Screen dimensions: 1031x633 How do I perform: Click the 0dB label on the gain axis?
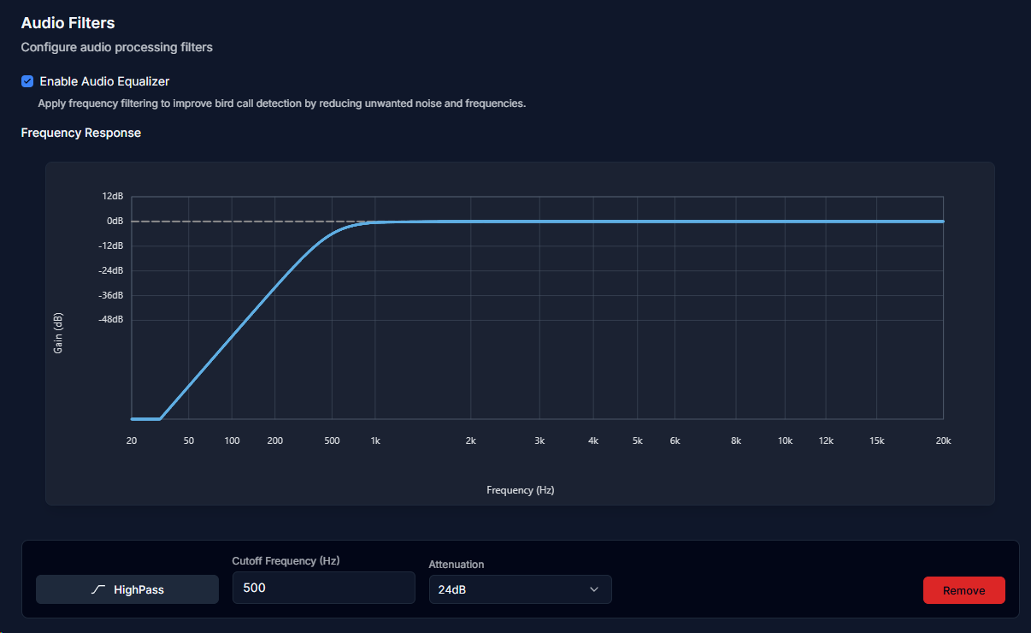pyautogui.click(x=115, y=221)
